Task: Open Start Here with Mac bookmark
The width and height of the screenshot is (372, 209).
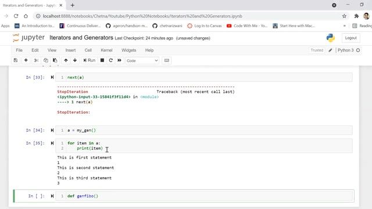Action: tap(294, 26)
